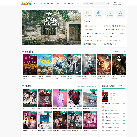Open hot list entry numbered 11

pyautogui.click(x=91, y=44)
